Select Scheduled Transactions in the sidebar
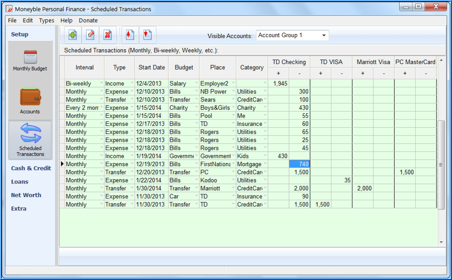Image resolution: width=452 pixels, height=280 pixels. pos(30,140)
